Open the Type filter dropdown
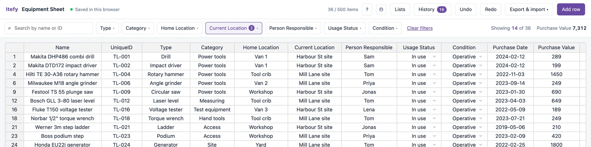591x147 pixels. tap(107, 28)
